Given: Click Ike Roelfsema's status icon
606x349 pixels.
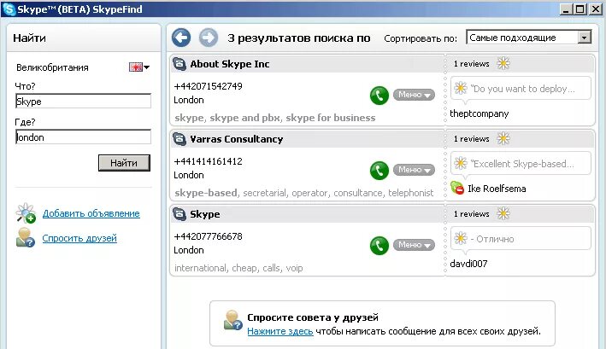Looking at the screenshot, I should tap(457, 188).
